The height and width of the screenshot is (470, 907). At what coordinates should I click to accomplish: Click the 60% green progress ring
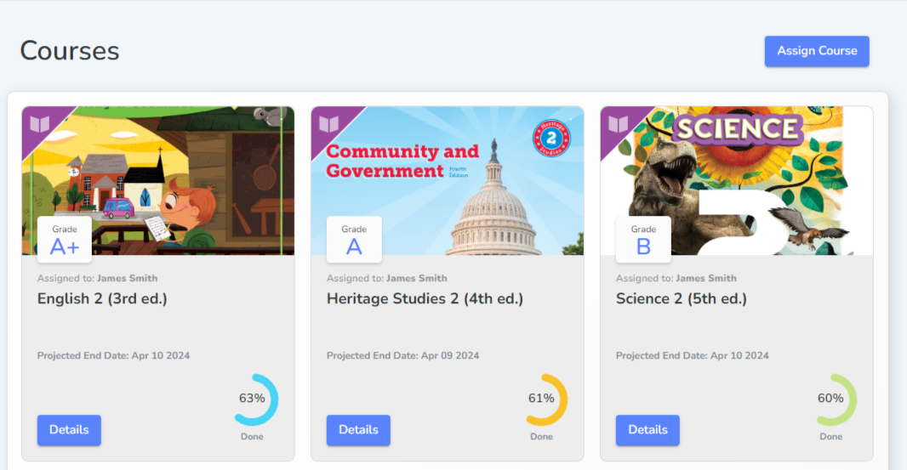point(831,399)
